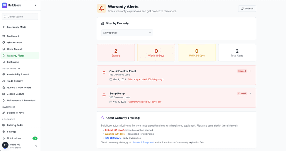Click the Bookmarks icon in sidebar
The image size is (286, 151).
click(4, 62)
